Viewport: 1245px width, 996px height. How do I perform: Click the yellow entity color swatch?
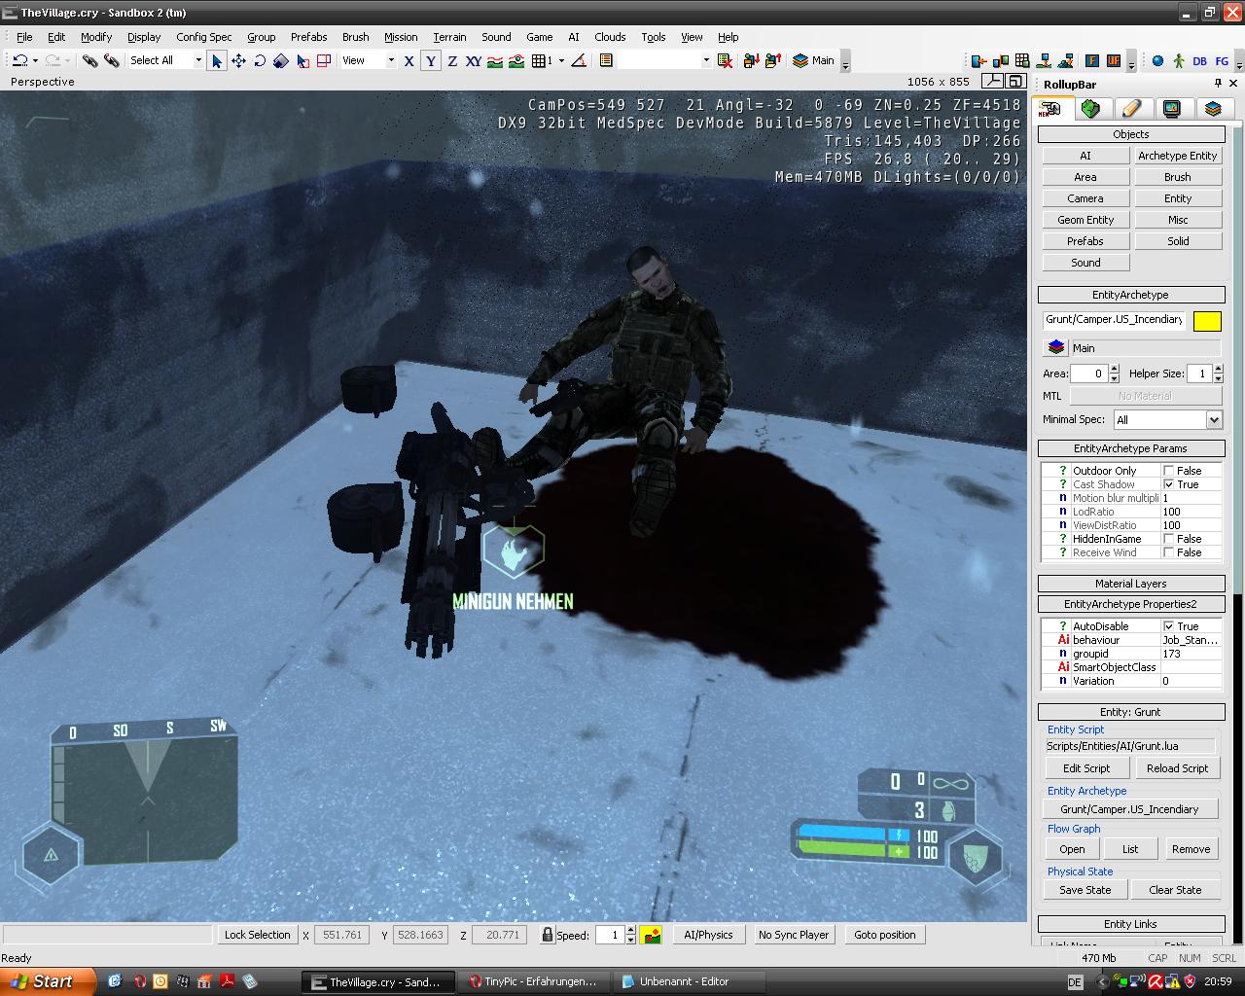(x=1207, y=321)
